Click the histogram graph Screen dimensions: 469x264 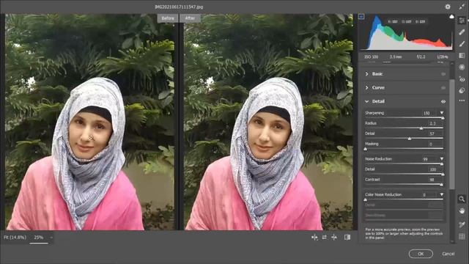click(x=407, y=32)
